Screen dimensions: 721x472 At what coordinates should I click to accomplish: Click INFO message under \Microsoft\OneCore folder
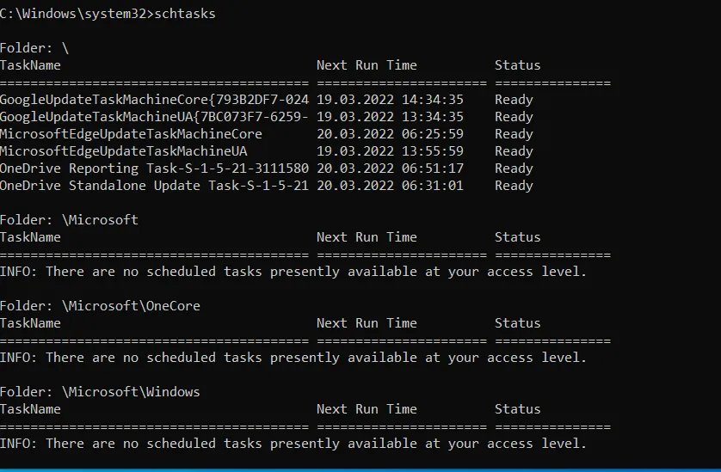tap(293, 358)
